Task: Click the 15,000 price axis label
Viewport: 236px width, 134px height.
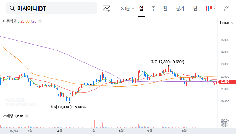Action: click(225, 40)
